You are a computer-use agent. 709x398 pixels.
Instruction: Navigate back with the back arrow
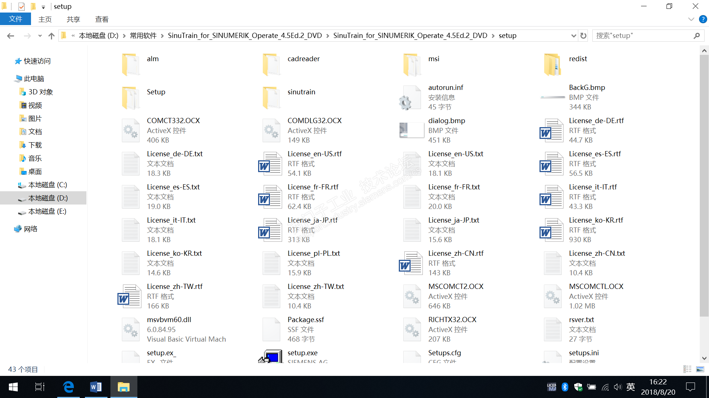point(10,36)
